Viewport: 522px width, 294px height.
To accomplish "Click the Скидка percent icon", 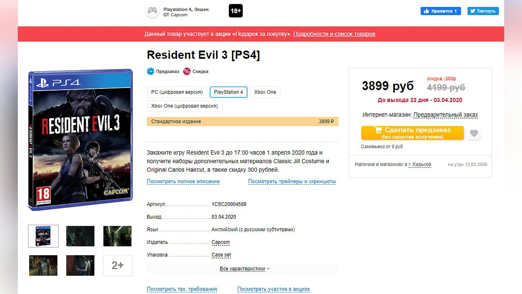I will (x=187, y=71).
